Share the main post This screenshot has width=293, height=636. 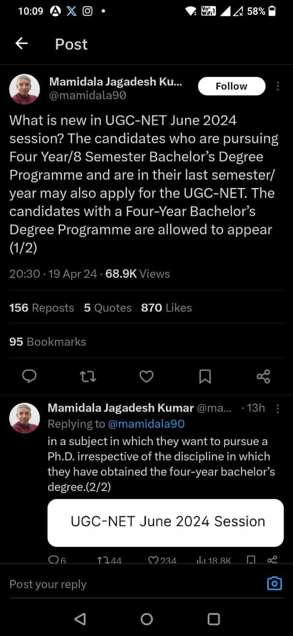263,376
